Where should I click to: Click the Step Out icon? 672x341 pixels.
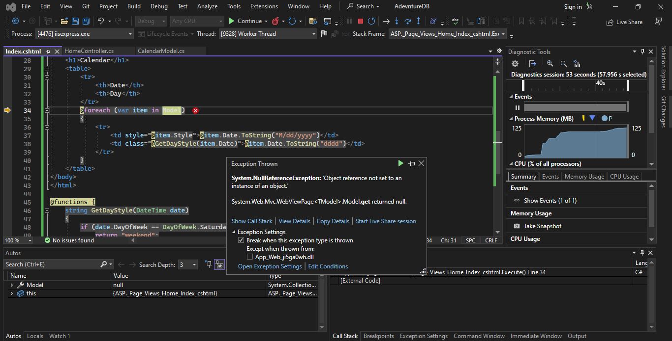click(x=418, y=21)
